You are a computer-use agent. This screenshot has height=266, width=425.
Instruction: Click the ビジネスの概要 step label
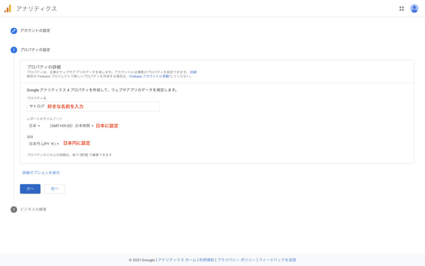[33, 209]
